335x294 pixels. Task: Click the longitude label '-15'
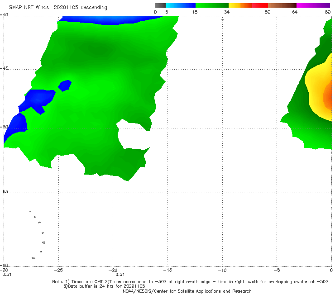tap(167, 270)
